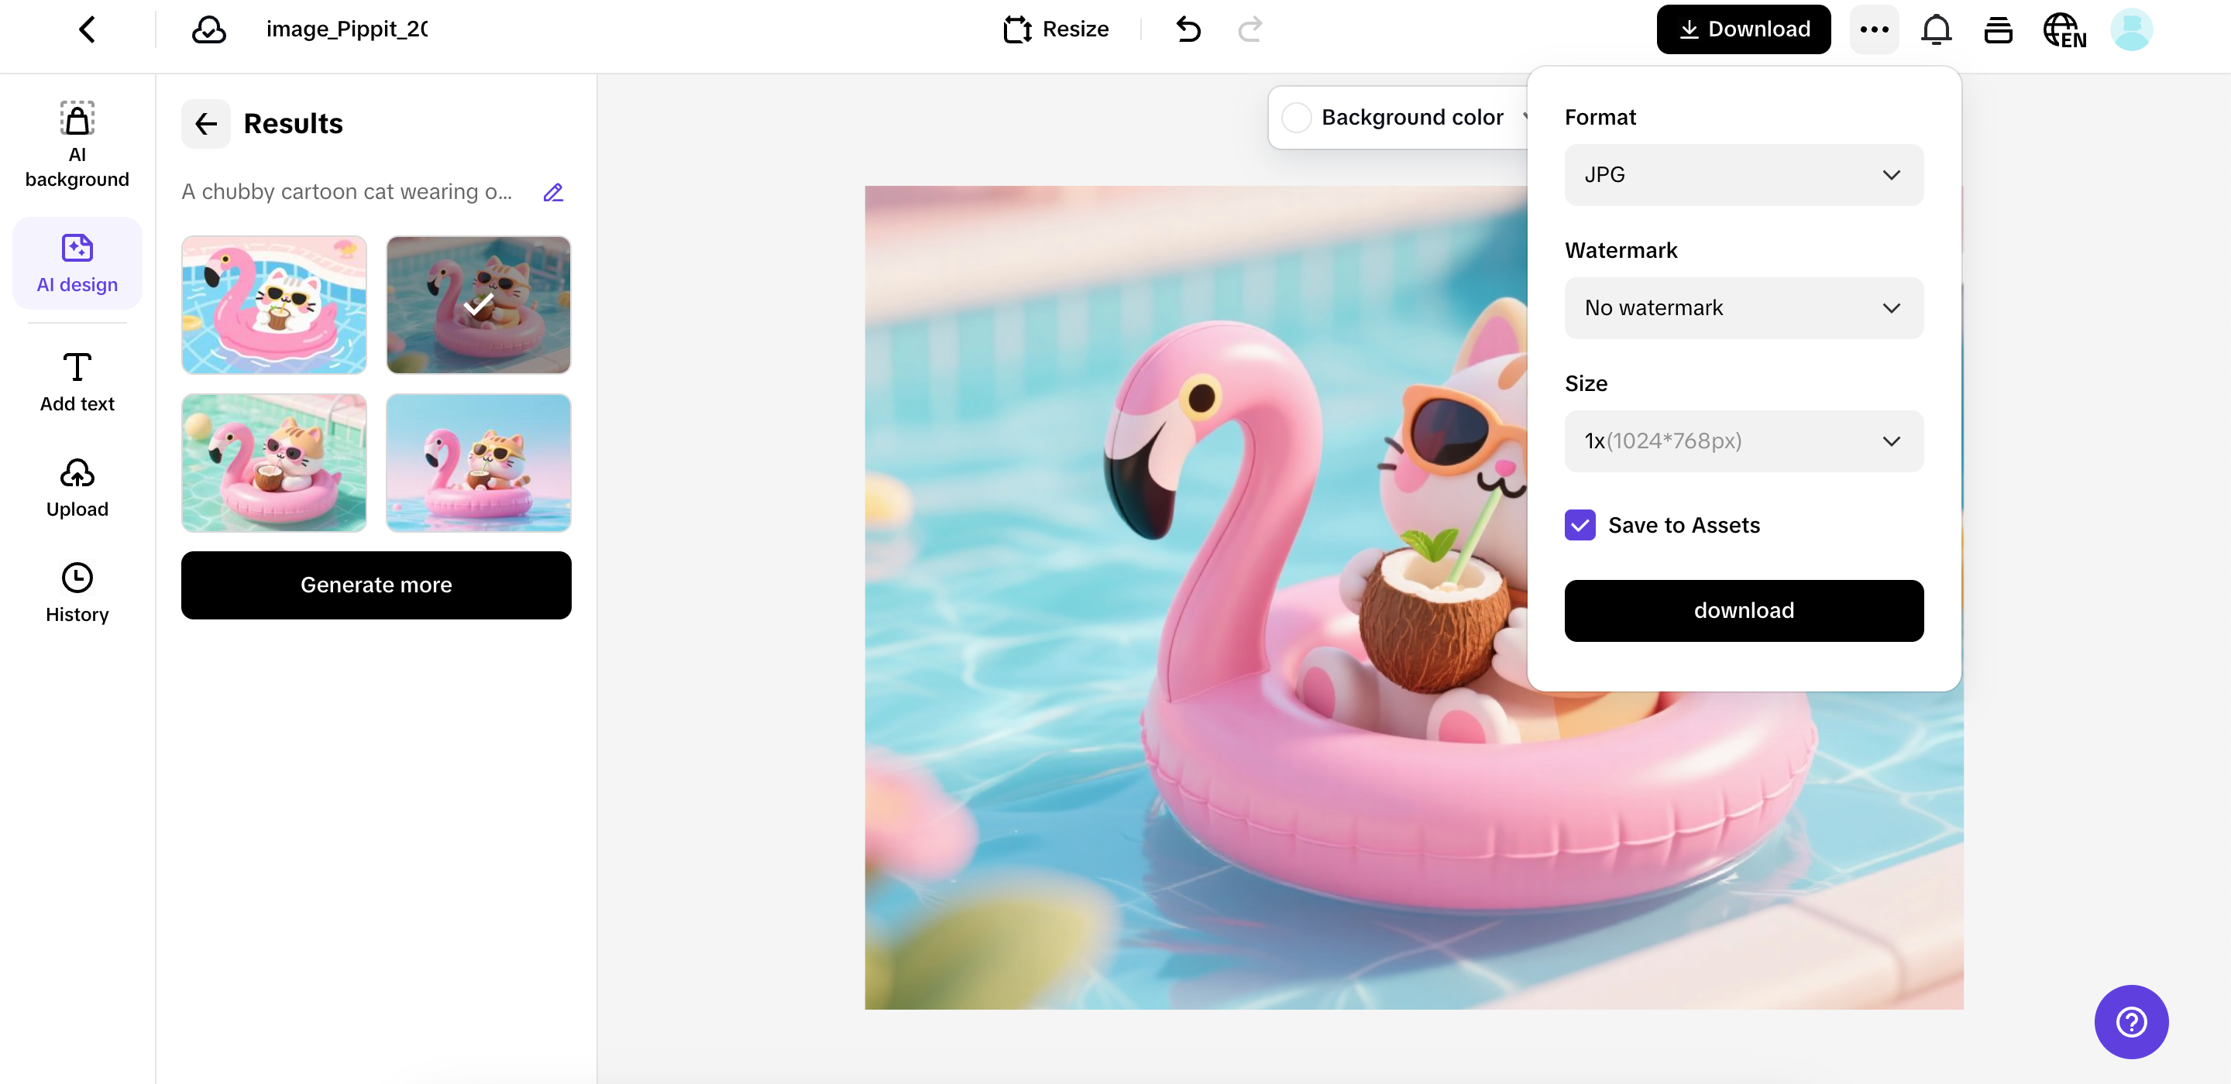Click the Generate more button
The height and width of the screenshot is (1084, 2231).
(x=376, y=585)
